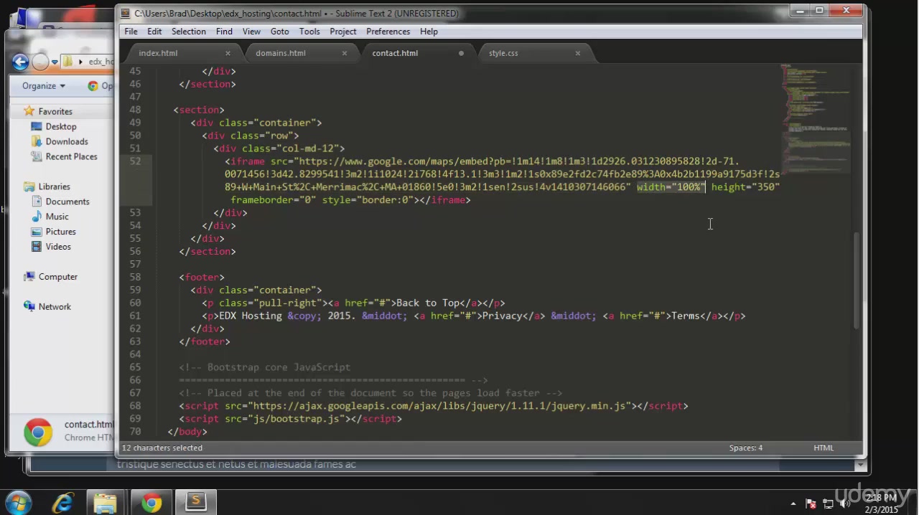The width and height of the screenshot is (919, 515).
Task: Open the Find menu
Action: (224, 32)
